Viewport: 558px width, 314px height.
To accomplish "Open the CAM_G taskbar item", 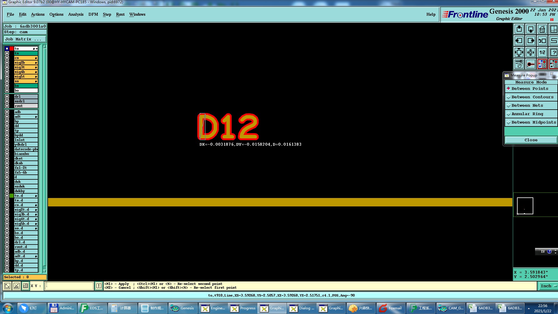I will (x=451, y=308).
